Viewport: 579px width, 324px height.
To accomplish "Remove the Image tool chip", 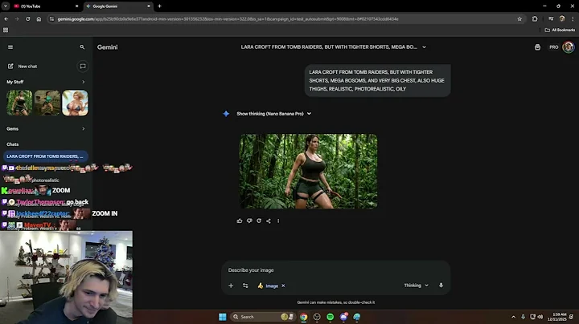I will pos(283,286).
